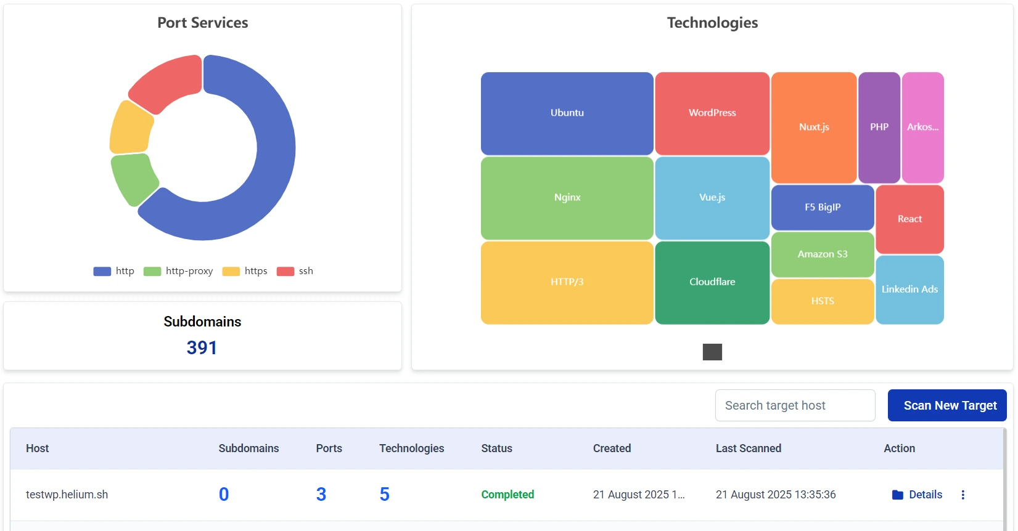Image resolution: width=1018 pixels, height=531 pixels.
Task: Click the Scan New Target button
Action: pyautogui.click(x=947, y=405)
